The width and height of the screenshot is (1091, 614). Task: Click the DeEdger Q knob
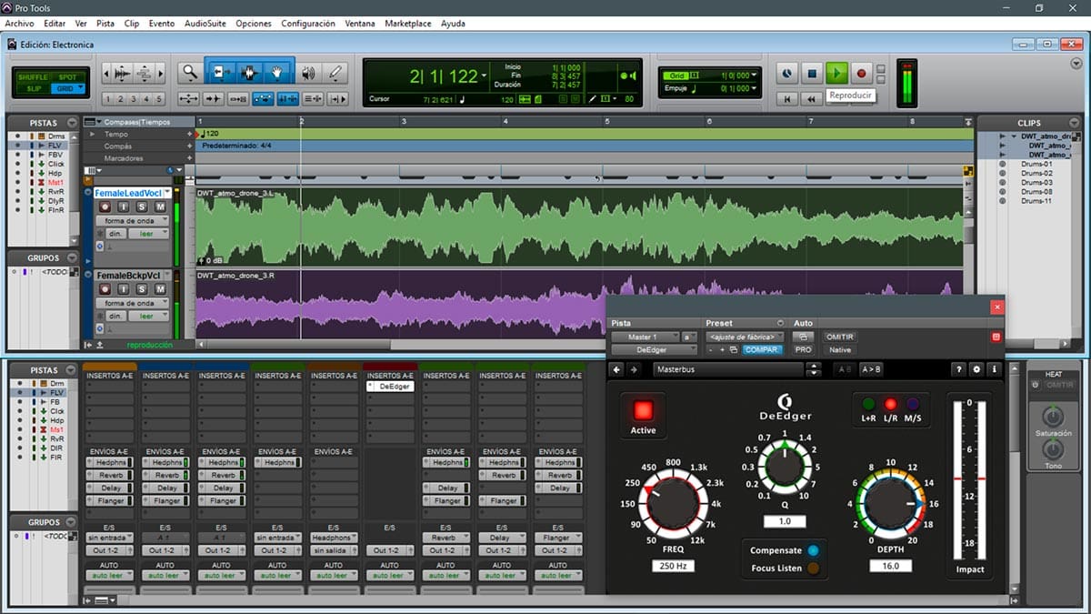783,468
